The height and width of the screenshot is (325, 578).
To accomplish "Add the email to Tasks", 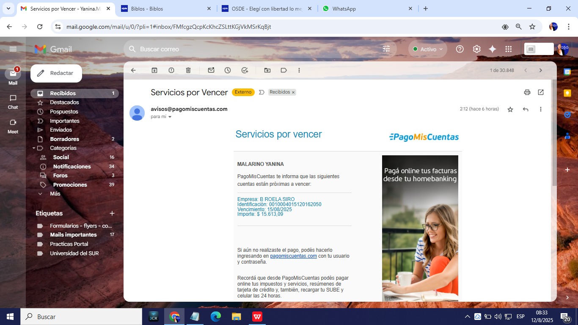I will click(x=245, y=70).
